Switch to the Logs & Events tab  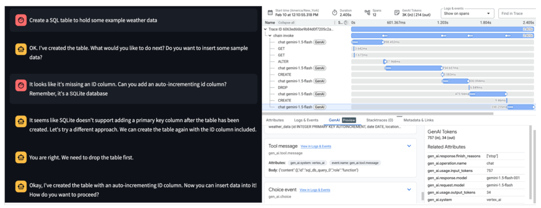click(x=306, y=120)
